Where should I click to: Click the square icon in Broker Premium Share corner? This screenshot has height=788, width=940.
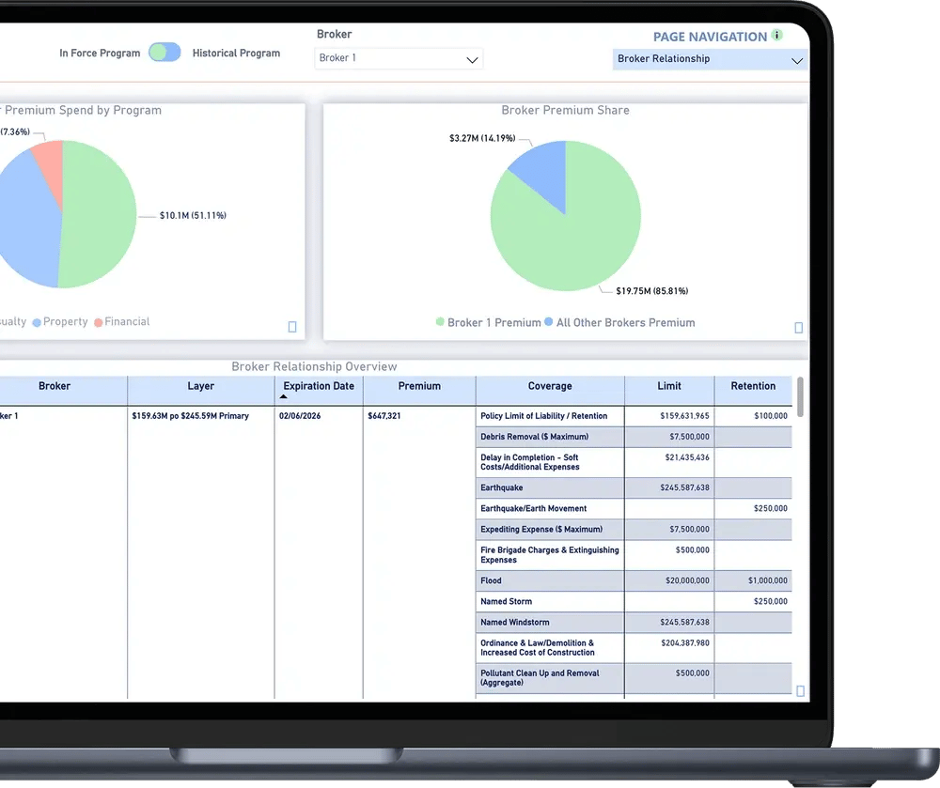click(798, 328)
